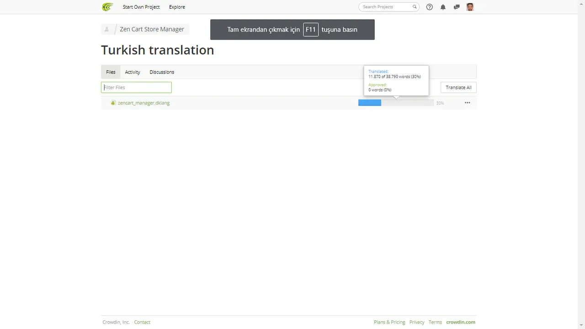Click the Translate All button

tap(458, 87)
